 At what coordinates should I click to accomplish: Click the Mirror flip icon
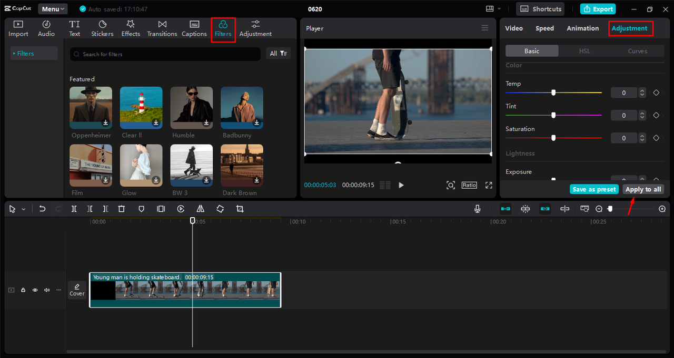point(200,209)
